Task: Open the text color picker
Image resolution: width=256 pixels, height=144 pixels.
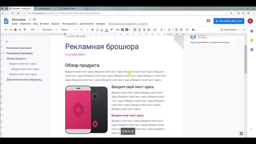Action: [106, 30]
